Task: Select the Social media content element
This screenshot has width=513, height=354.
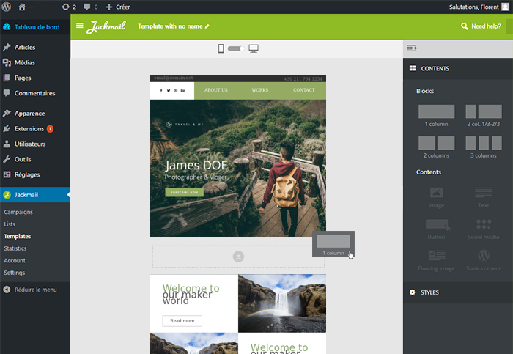Action: coord(483,229)
